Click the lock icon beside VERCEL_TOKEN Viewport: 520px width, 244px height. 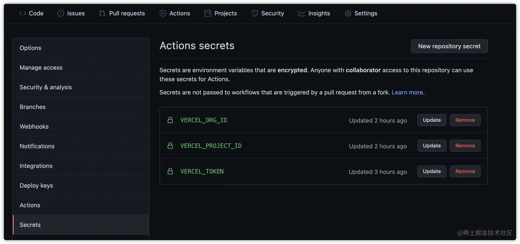point(170,171)
